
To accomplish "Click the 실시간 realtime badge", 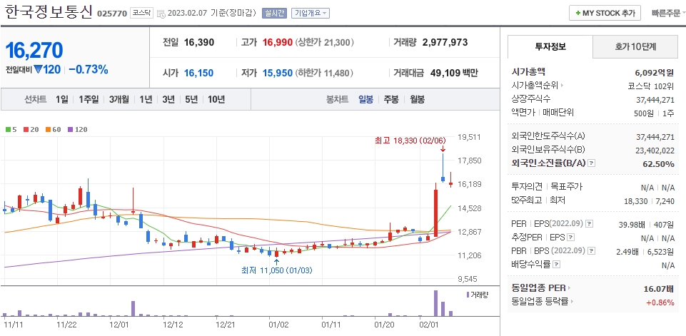I will (274, 13).
